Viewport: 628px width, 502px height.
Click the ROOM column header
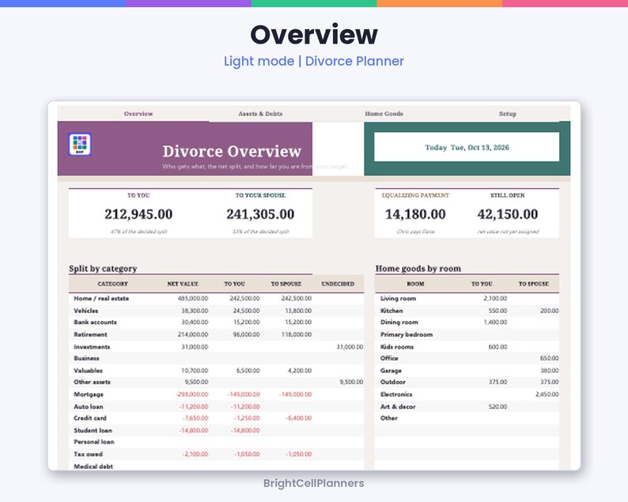click(415, 284)
